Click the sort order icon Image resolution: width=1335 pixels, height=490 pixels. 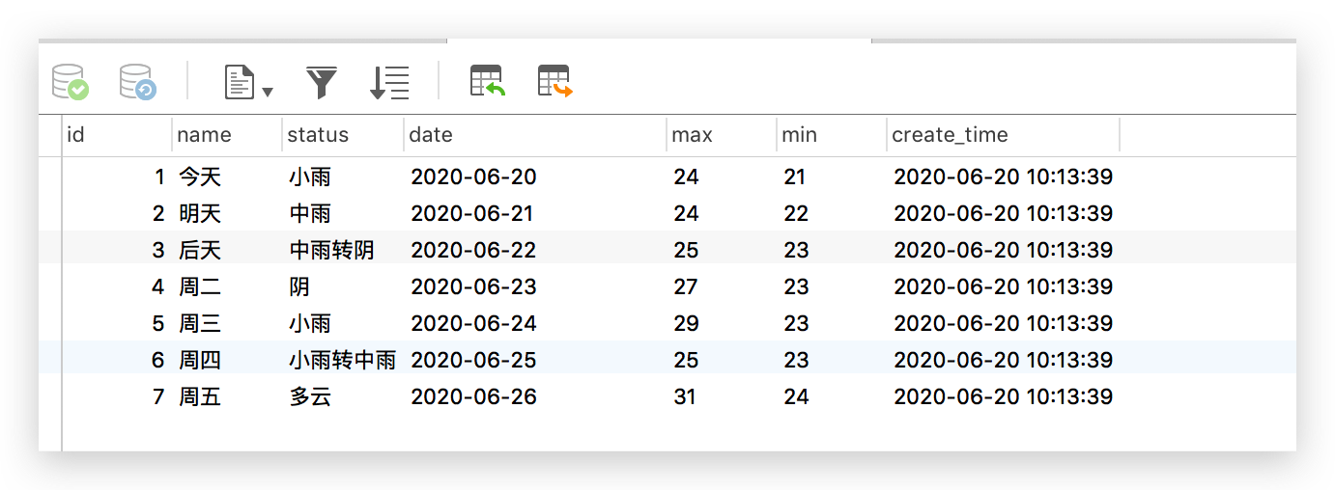[389, 82]
